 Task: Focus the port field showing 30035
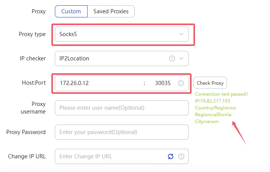point(163,83)
